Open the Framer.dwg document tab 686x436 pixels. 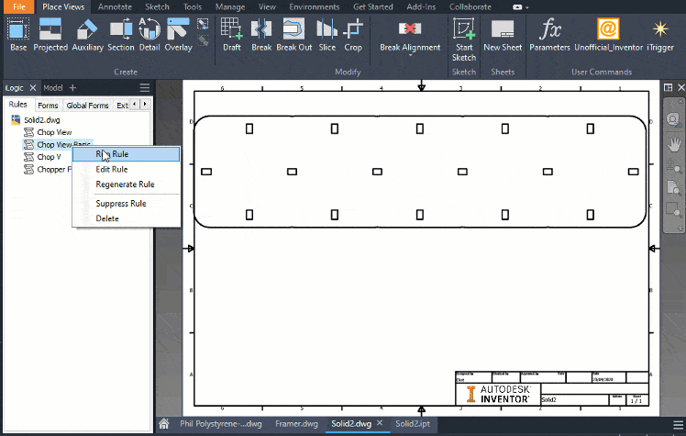298,424
